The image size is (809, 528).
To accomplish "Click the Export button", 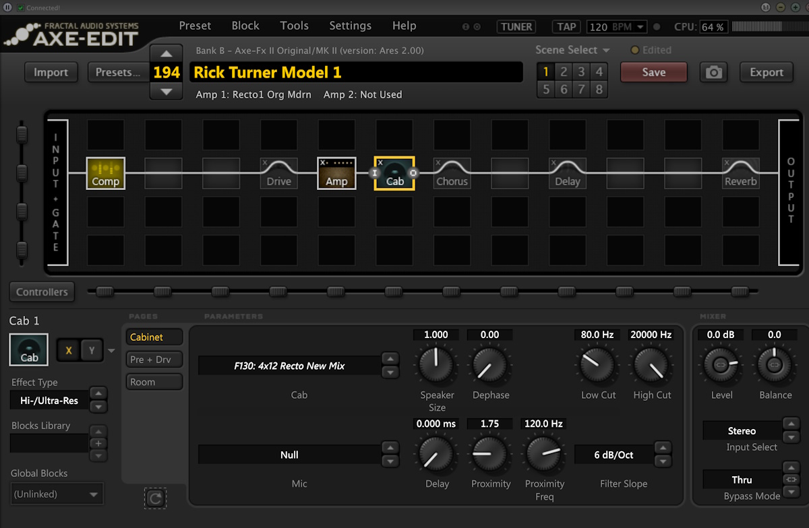I will click(x=767, y=72).
